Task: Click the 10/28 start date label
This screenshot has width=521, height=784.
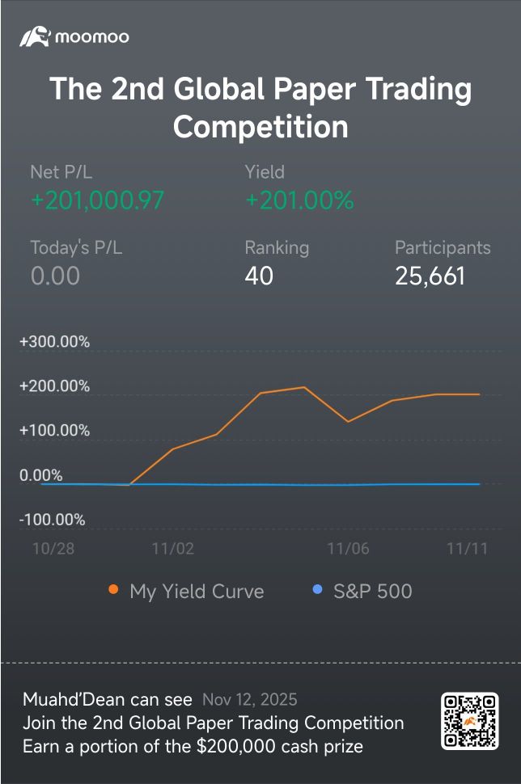Action: point(52,548)
